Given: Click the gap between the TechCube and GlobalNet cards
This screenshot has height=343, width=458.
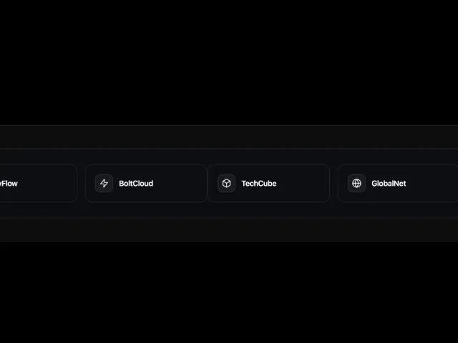Looking at the screenshot, I should [x=333, y=183].
